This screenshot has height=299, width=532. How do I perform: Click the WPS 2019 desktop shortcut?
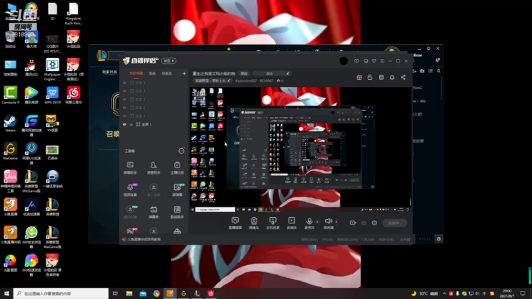pyautogui.click(x=53, y=95)
